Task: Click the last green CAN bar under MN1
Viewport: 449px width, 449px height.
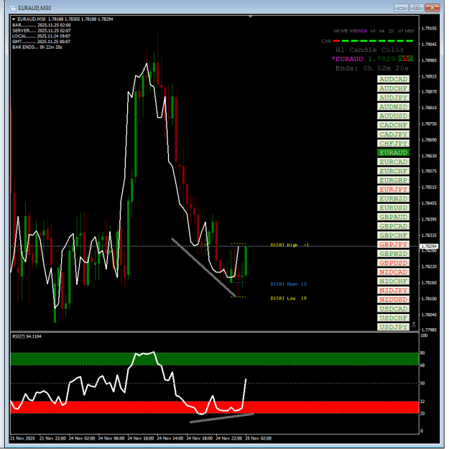Action: coord(409,41)
